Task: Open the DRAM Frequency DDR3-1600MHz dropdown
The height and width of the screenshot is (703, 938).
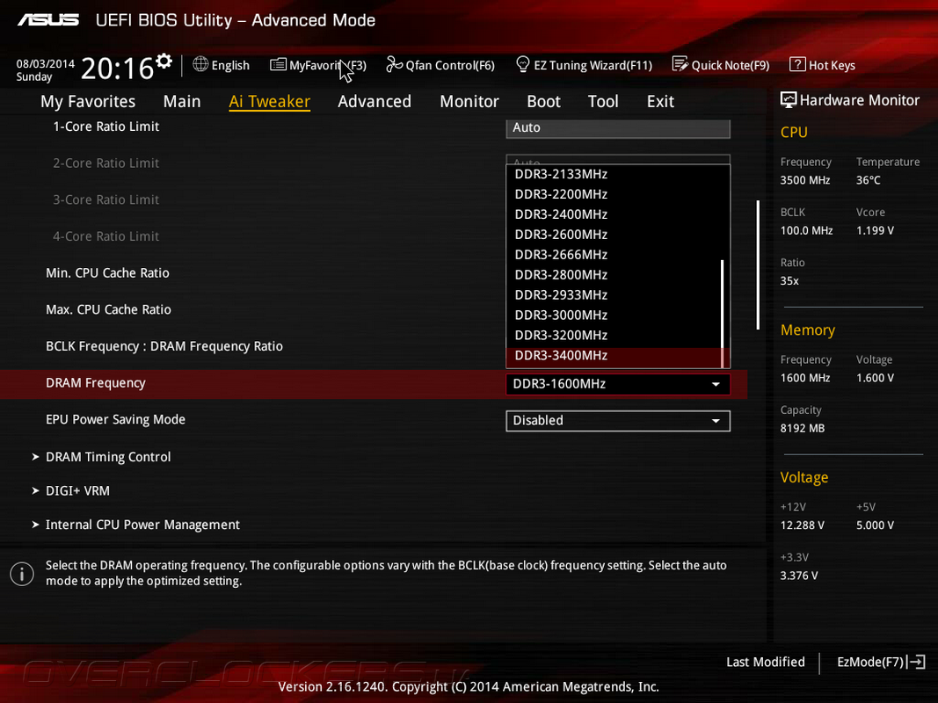Action: point(618,384)
